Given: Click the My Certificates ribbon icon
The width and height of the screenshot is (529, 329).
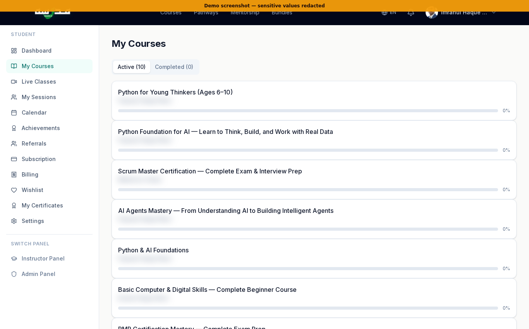Looking at the screenshot, I should [14, 206].
